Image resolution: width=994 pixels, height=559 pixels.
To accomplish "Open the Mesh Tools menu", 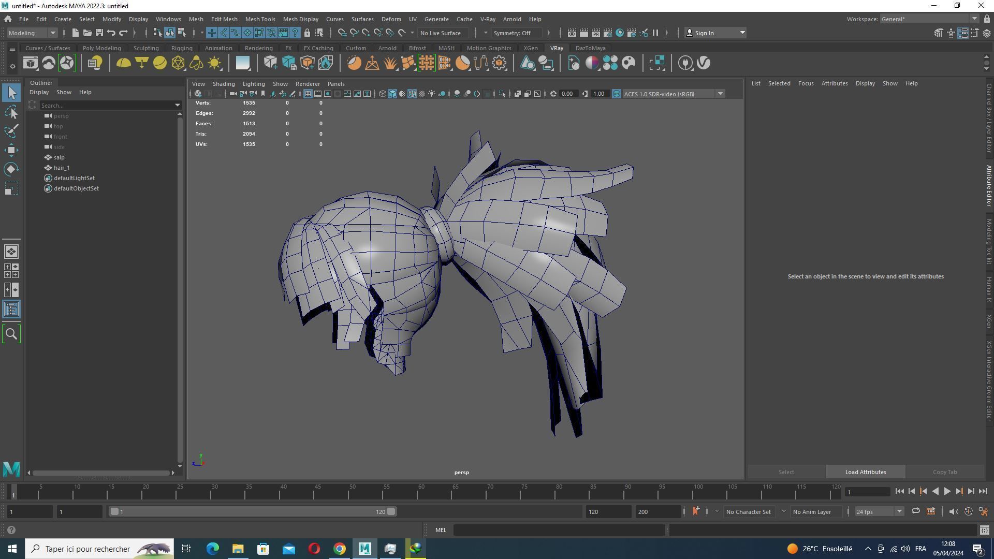I will click(260, 19).
